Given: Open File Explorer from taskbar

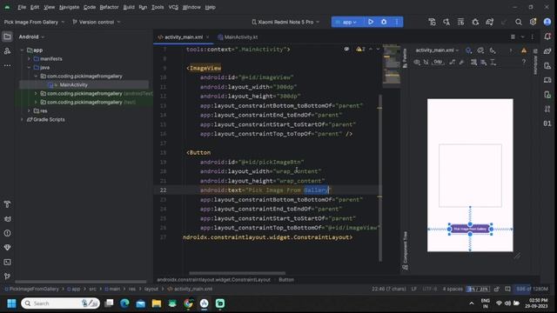Looking at the screenshot, I should pos(157,303).
